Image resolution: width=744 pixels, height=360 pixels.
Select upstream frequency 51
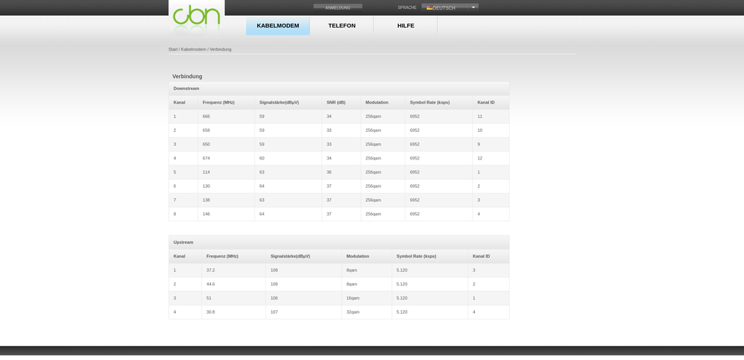click(x=209, y=298)
